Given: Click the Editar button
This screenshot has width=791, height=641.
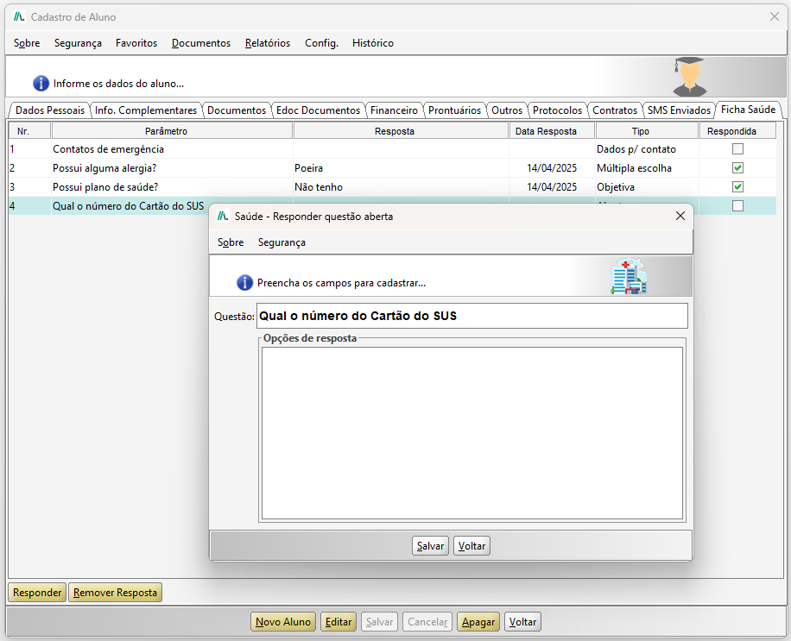Looking at the screenshot, I should point(339,622).
